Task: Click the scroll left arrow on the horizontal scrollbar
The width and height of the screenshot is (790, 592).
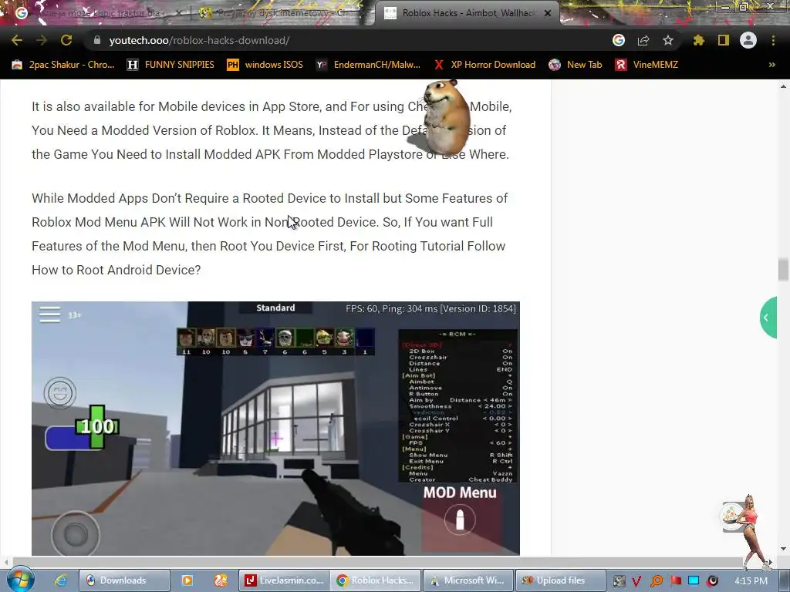Action: tap(5, 562)
